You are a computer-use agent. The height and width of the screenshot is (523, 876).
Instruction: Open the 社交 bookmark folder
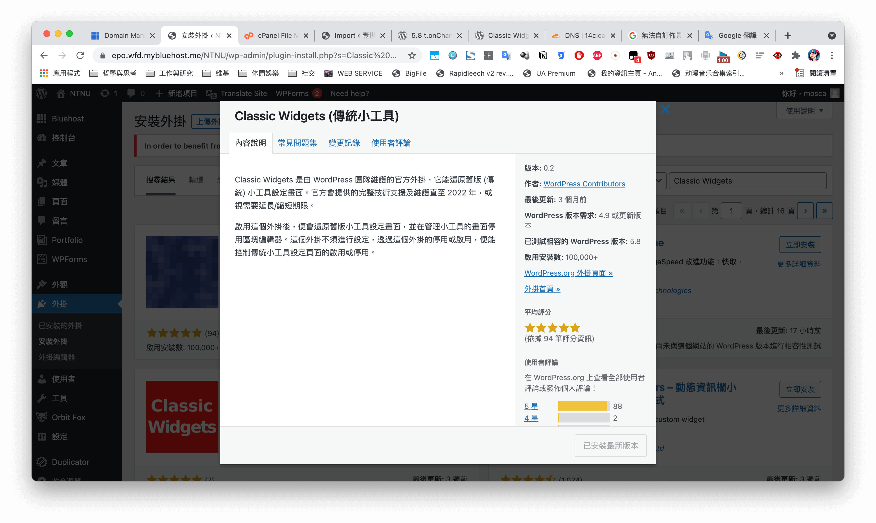pos(301,73)
